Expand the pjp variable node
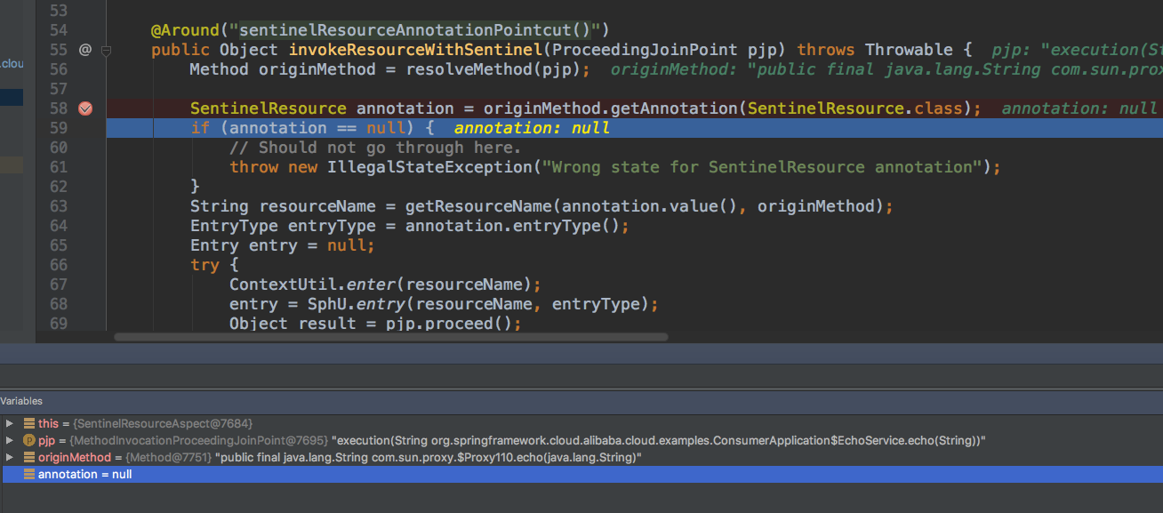1163x513 pixels. 9,441
